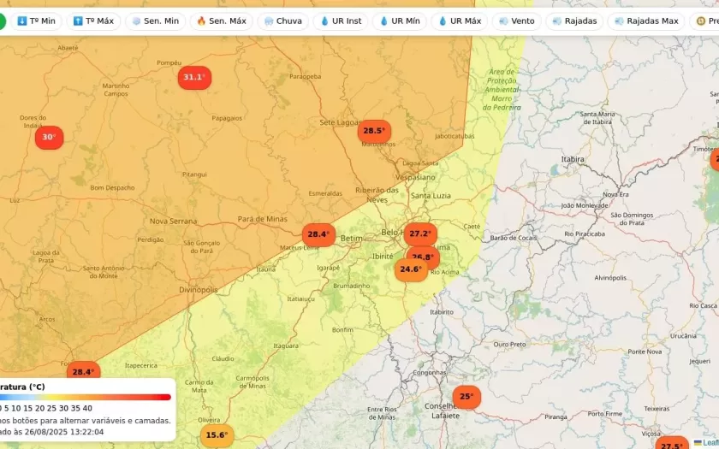
Task: Activate the Rajadas Max layer
Action: click(645, 21)
